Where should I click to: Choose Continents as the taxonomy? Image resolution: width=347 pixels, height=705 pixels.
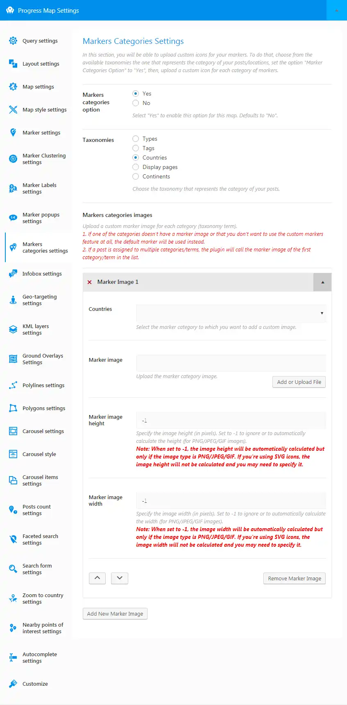136,176
